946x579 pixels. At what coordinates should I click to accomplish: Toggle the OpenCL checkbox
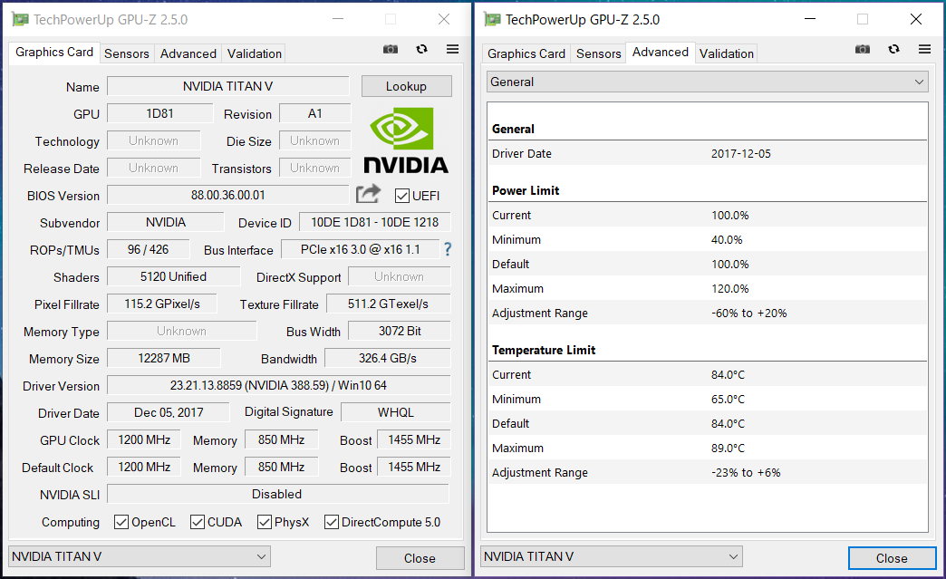pos(121,522)
